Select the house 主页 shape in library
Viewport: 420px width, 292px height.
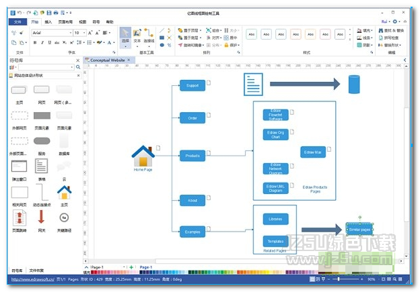(x=65, y=193)
